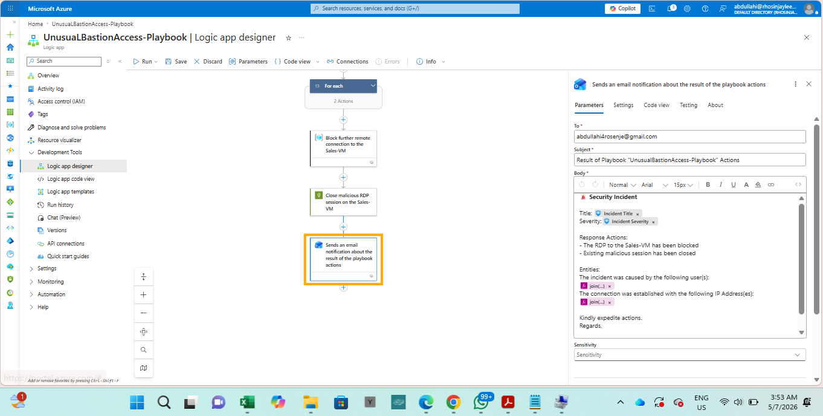Open Copilot in the Azure header
Image resolution: width=823 pixels, height=416 pixels.
click(x=622, y=8)
